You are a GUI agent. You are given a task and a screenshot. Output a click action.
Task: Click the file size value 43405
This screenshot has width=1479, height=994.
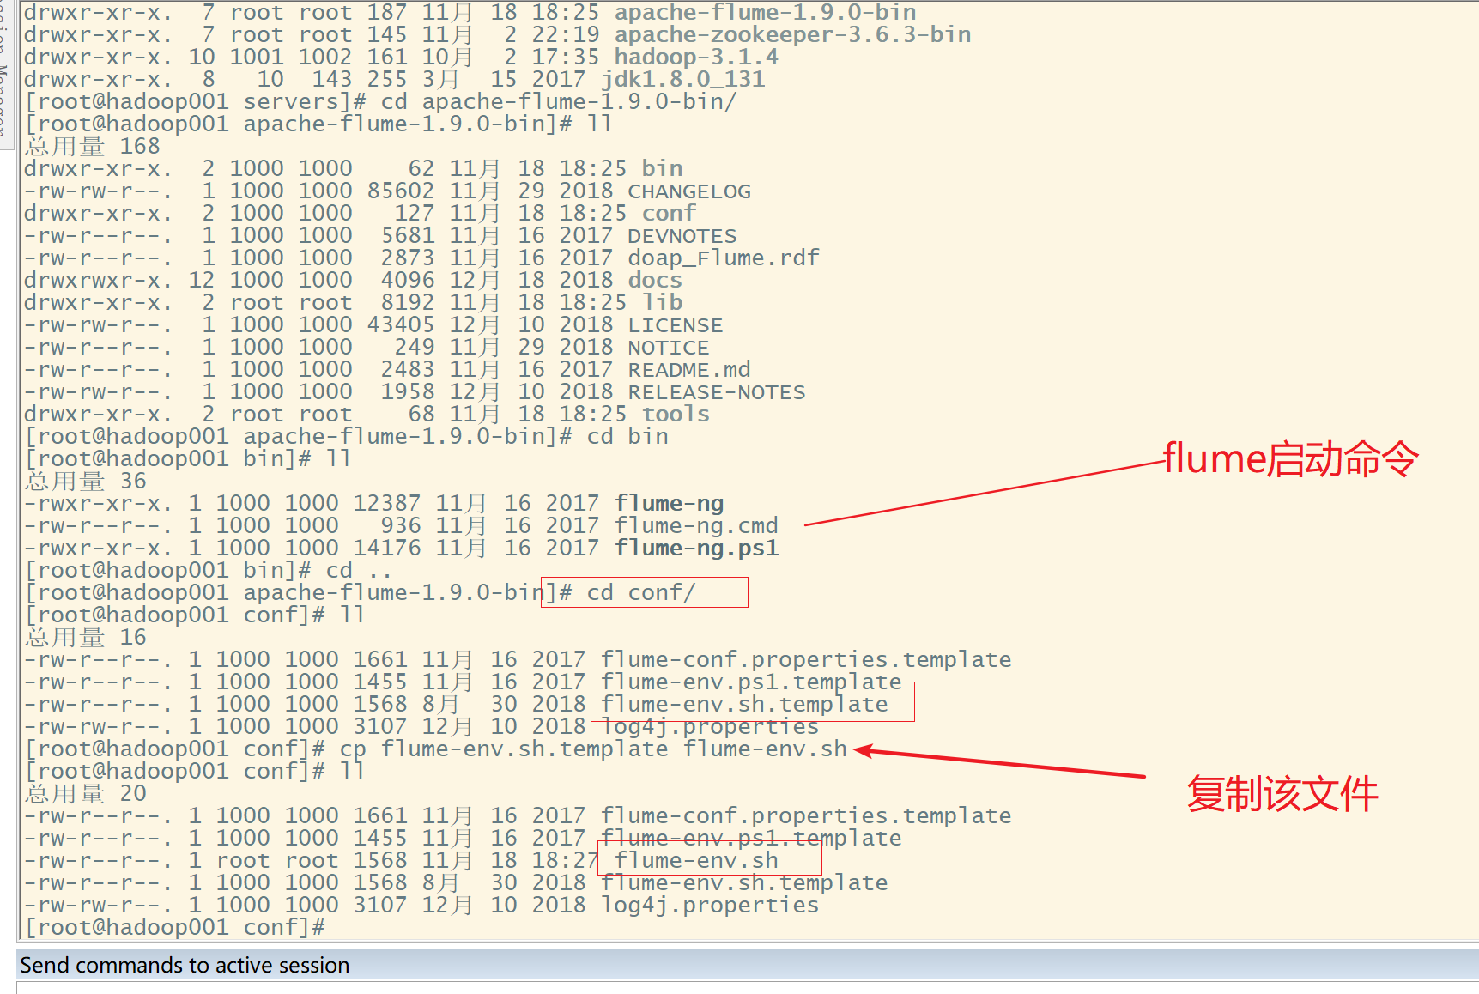[x=401, y=325]
